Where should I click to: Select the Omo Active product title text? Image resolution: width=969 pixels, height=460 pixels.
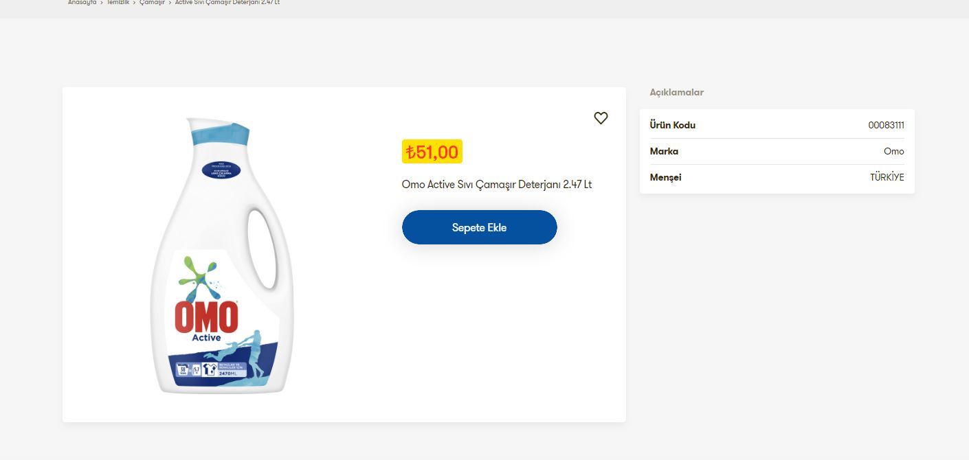[497, 185]
